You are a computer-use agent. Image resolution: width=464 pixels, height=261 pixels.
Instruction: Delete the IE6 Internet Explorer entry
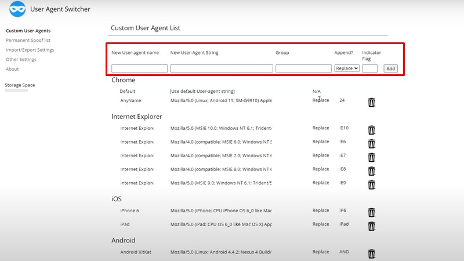[x=371, y=143]
